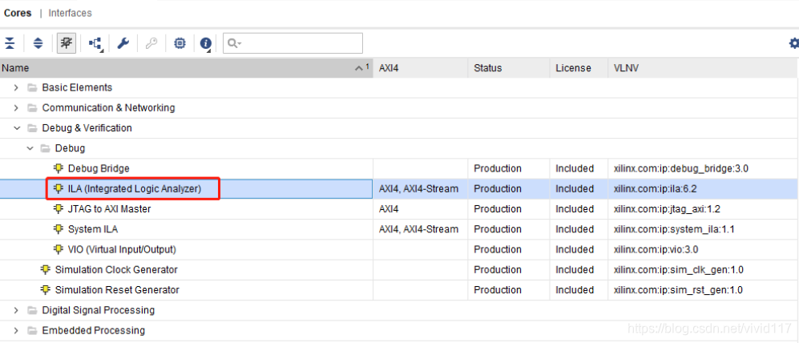
Task: Click the VLNV cell xilinx.com:ip:system_ila:1.1
Action: pyautogui.click(x=674, y=229)
